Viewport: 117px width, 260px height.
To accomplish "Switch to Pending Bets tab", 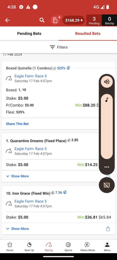I will [x=29, y=34].
